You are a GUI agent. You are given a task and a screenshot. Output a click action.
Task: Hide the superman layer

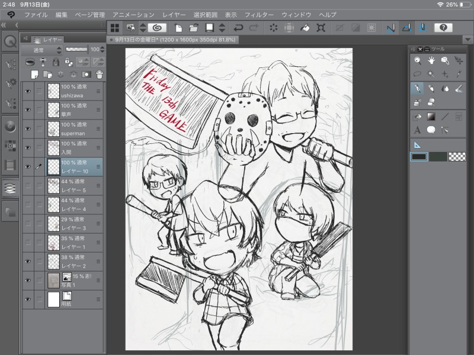tap(28, 129)
